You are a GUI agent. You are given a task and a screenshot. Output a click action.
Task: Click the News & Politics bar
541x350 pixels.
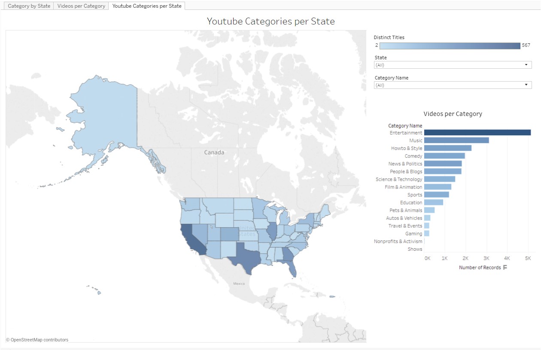pyautogui.click(x=443, y=164)
